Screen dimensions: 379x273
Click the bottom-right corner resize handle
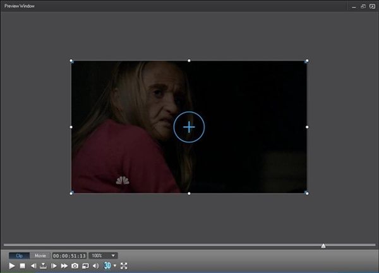tap(307, 193)
